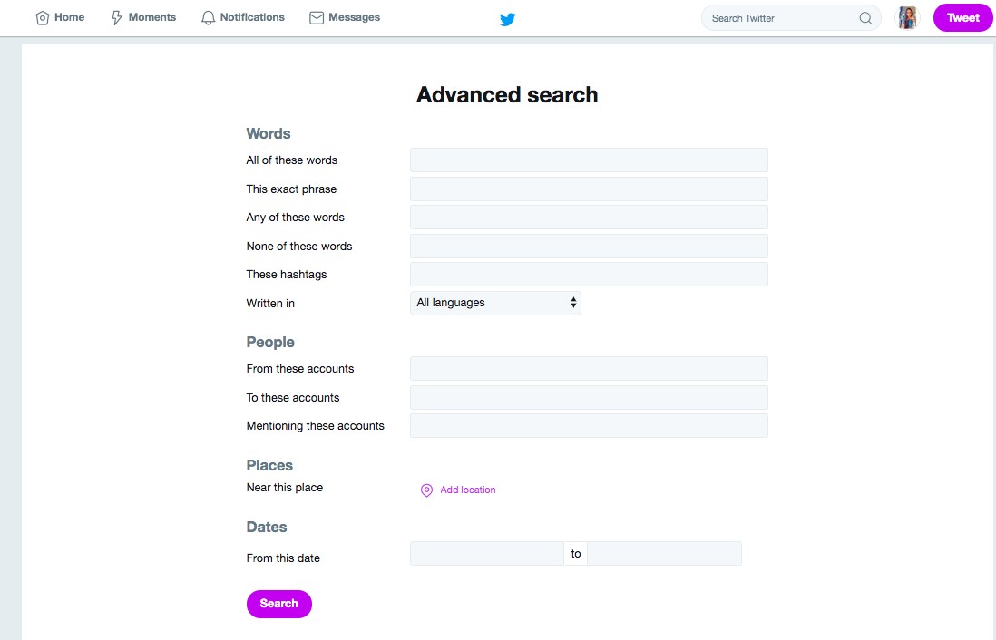Focus the All of these words field
The height and width of the screenshot is (640, 996).
589,160
